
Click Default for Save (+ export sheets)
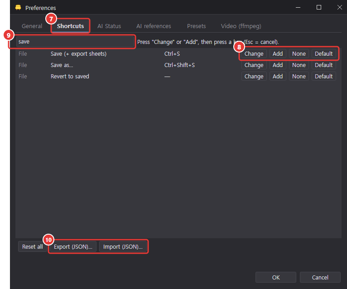point(323,54)
